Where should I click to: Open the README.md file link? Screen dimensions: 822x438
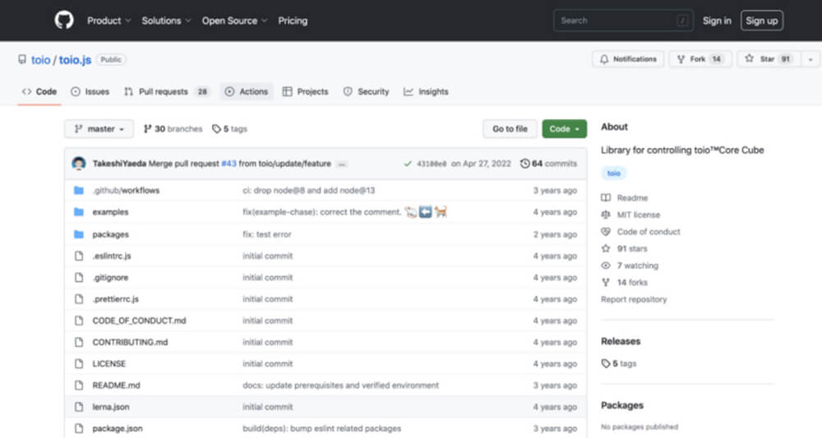[x=117, y=385]
